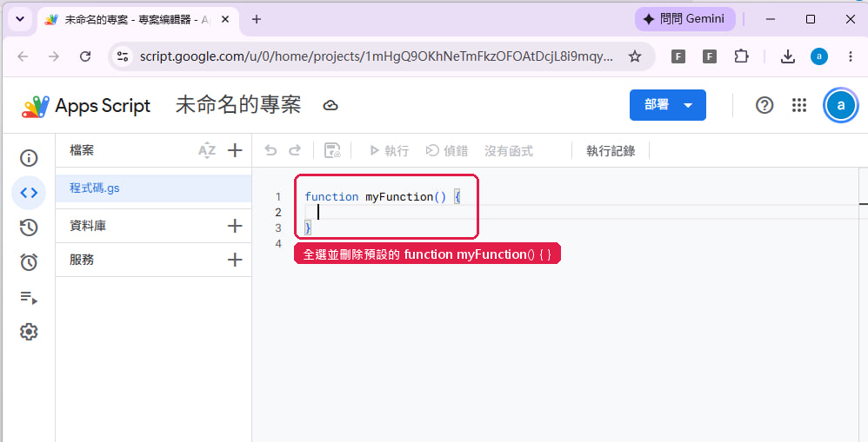Select the 程式碼.gs file
Image resolution: width=868 pixels, height=442 pixels.
point(153,188)
